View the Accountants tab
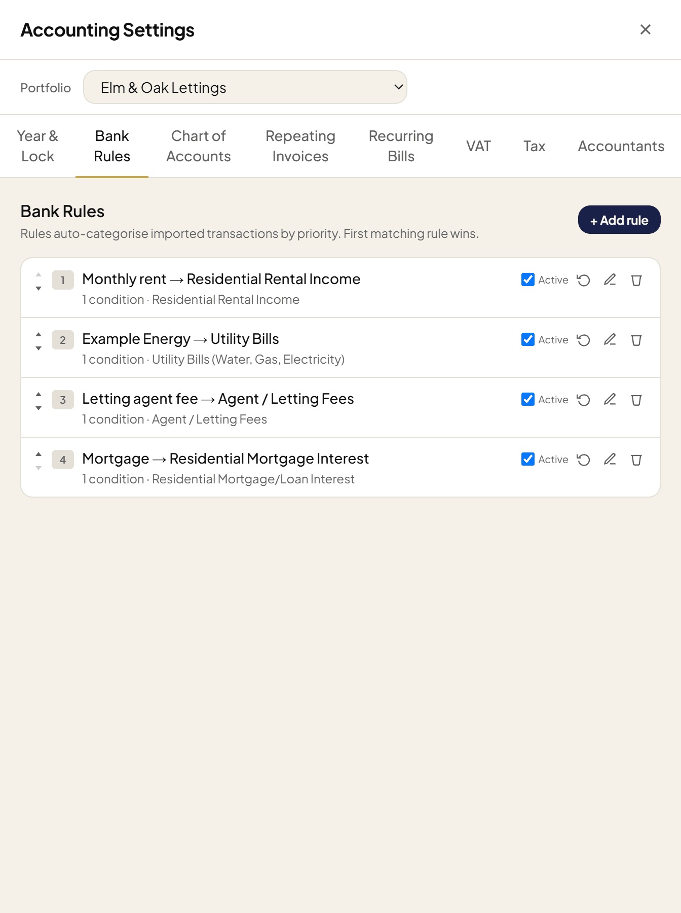The height and width of the screenshot is (913, 681). coord(621,146)
